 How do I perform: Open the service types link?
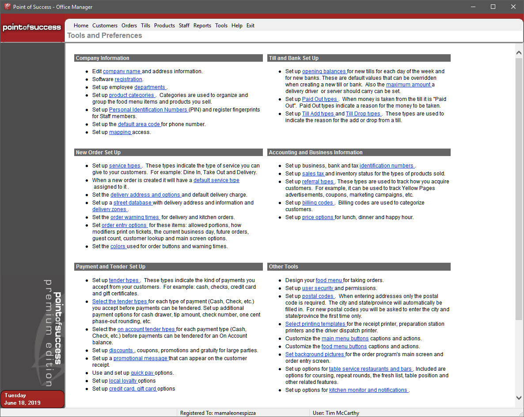coord(125,166)
